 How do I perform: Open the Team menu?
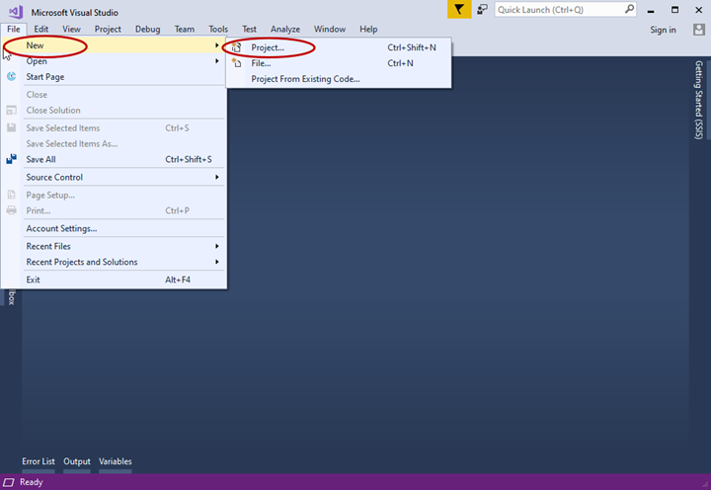point(185,29)
